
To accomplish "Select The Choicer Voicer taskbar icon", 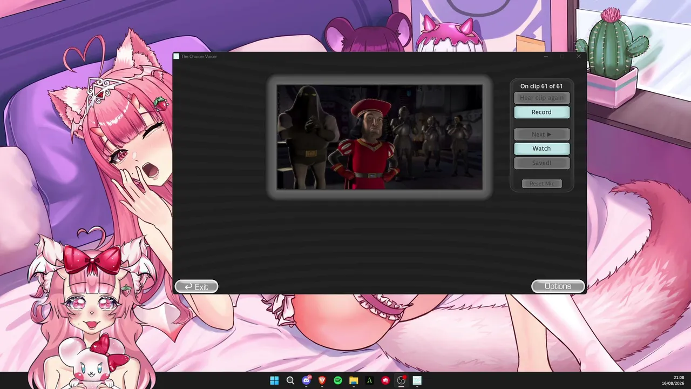I will click(417, 380).
